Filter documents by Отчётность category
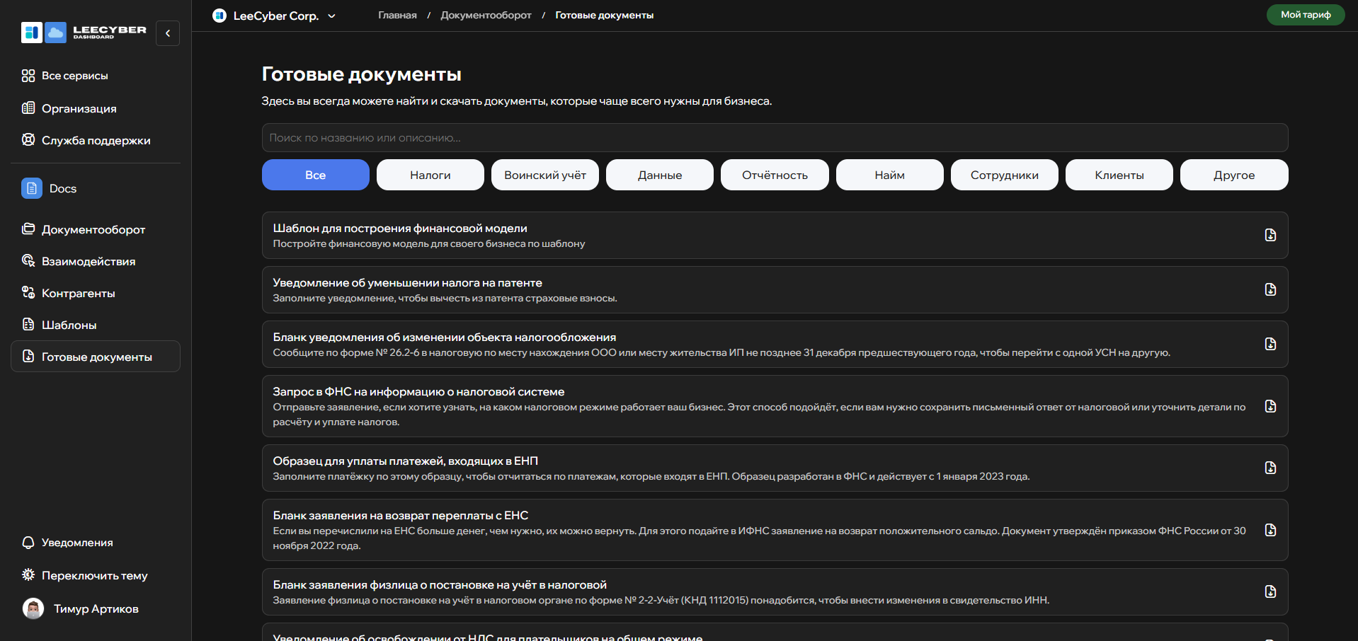Screen dimensions: 1358x641 [775, 175]
